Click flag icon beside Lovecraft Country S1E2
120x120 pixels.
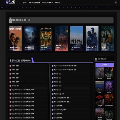(53, 110)
